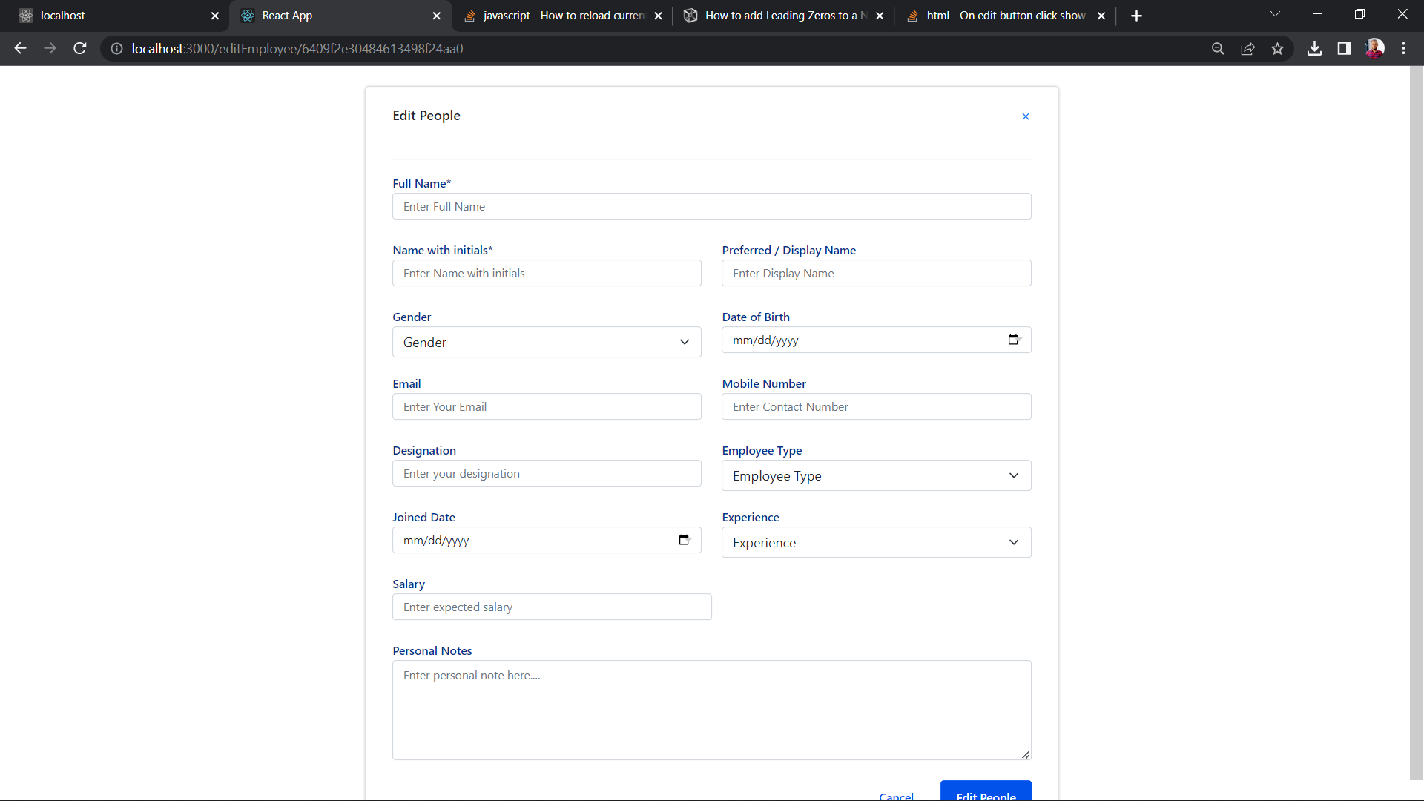Focus the Full Name input

(x=712, y=206)
